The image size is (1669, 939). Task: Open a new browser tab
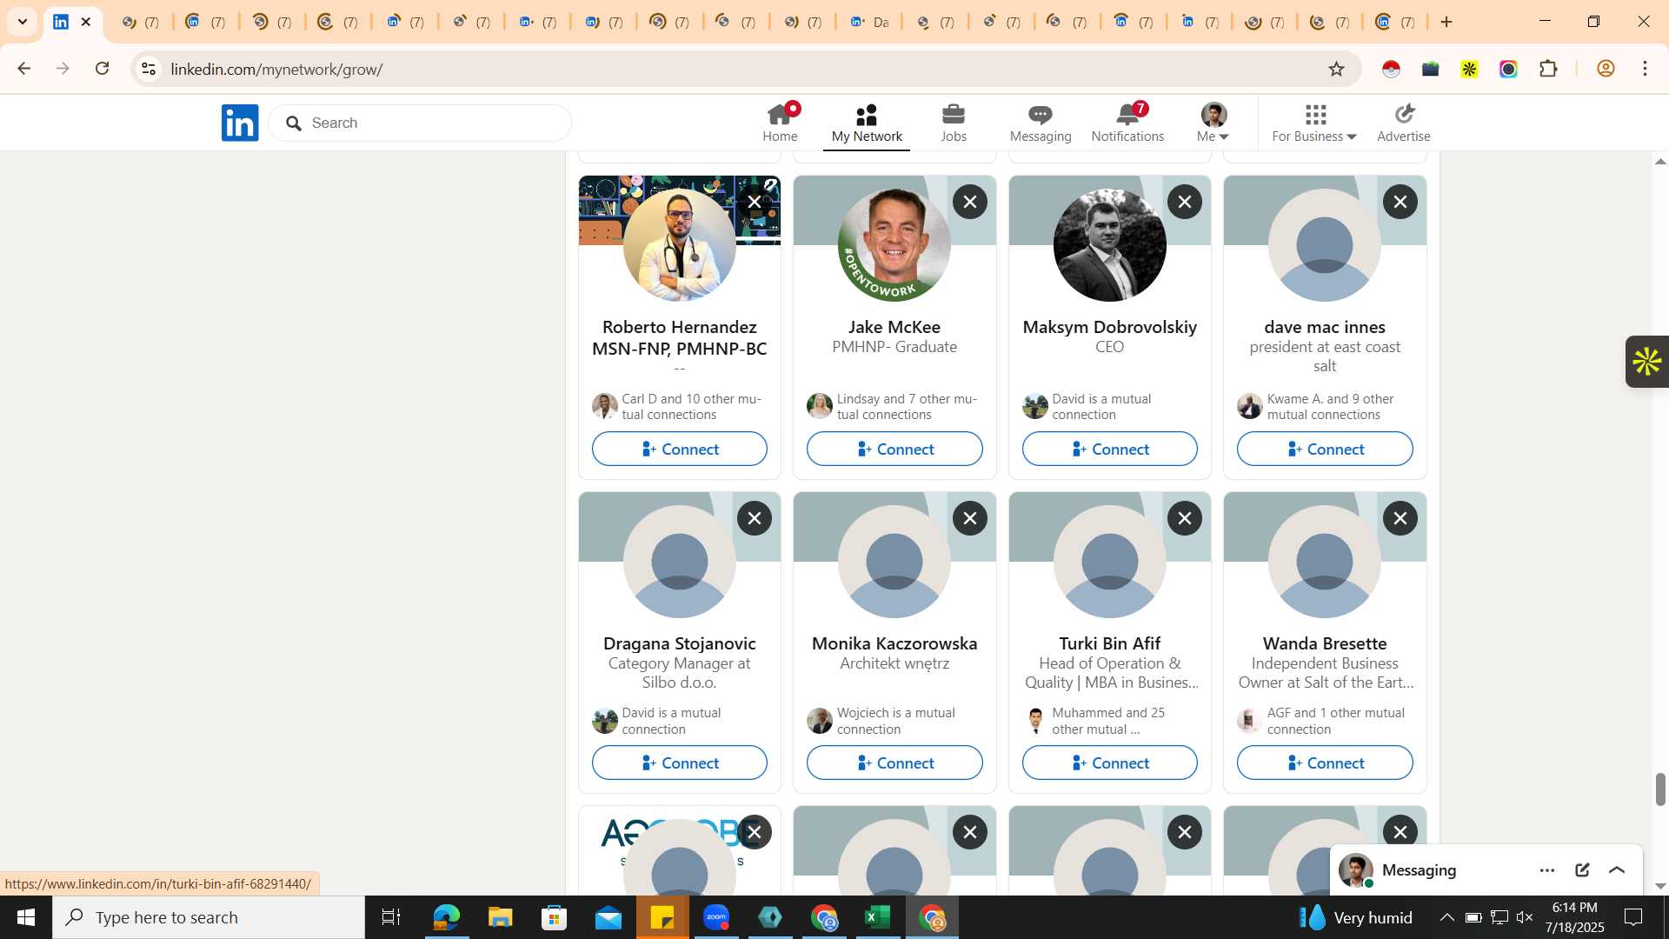[1446, 22]
